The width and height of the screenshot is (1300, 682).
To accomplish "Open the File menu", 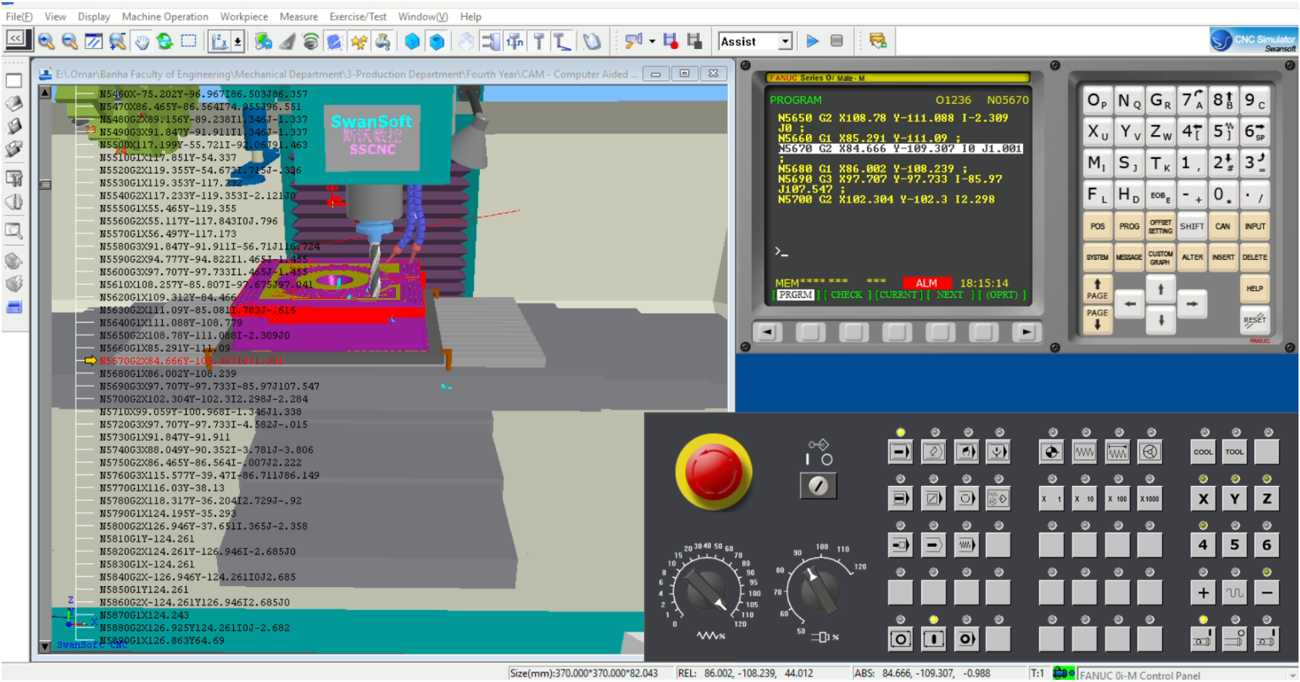I will pos(19,16).
